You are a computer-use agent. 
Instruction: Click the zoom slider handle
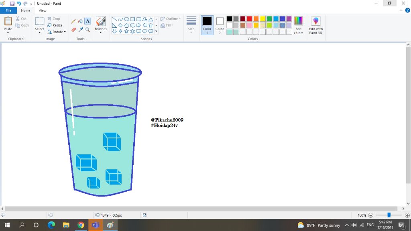click(389, 215)
